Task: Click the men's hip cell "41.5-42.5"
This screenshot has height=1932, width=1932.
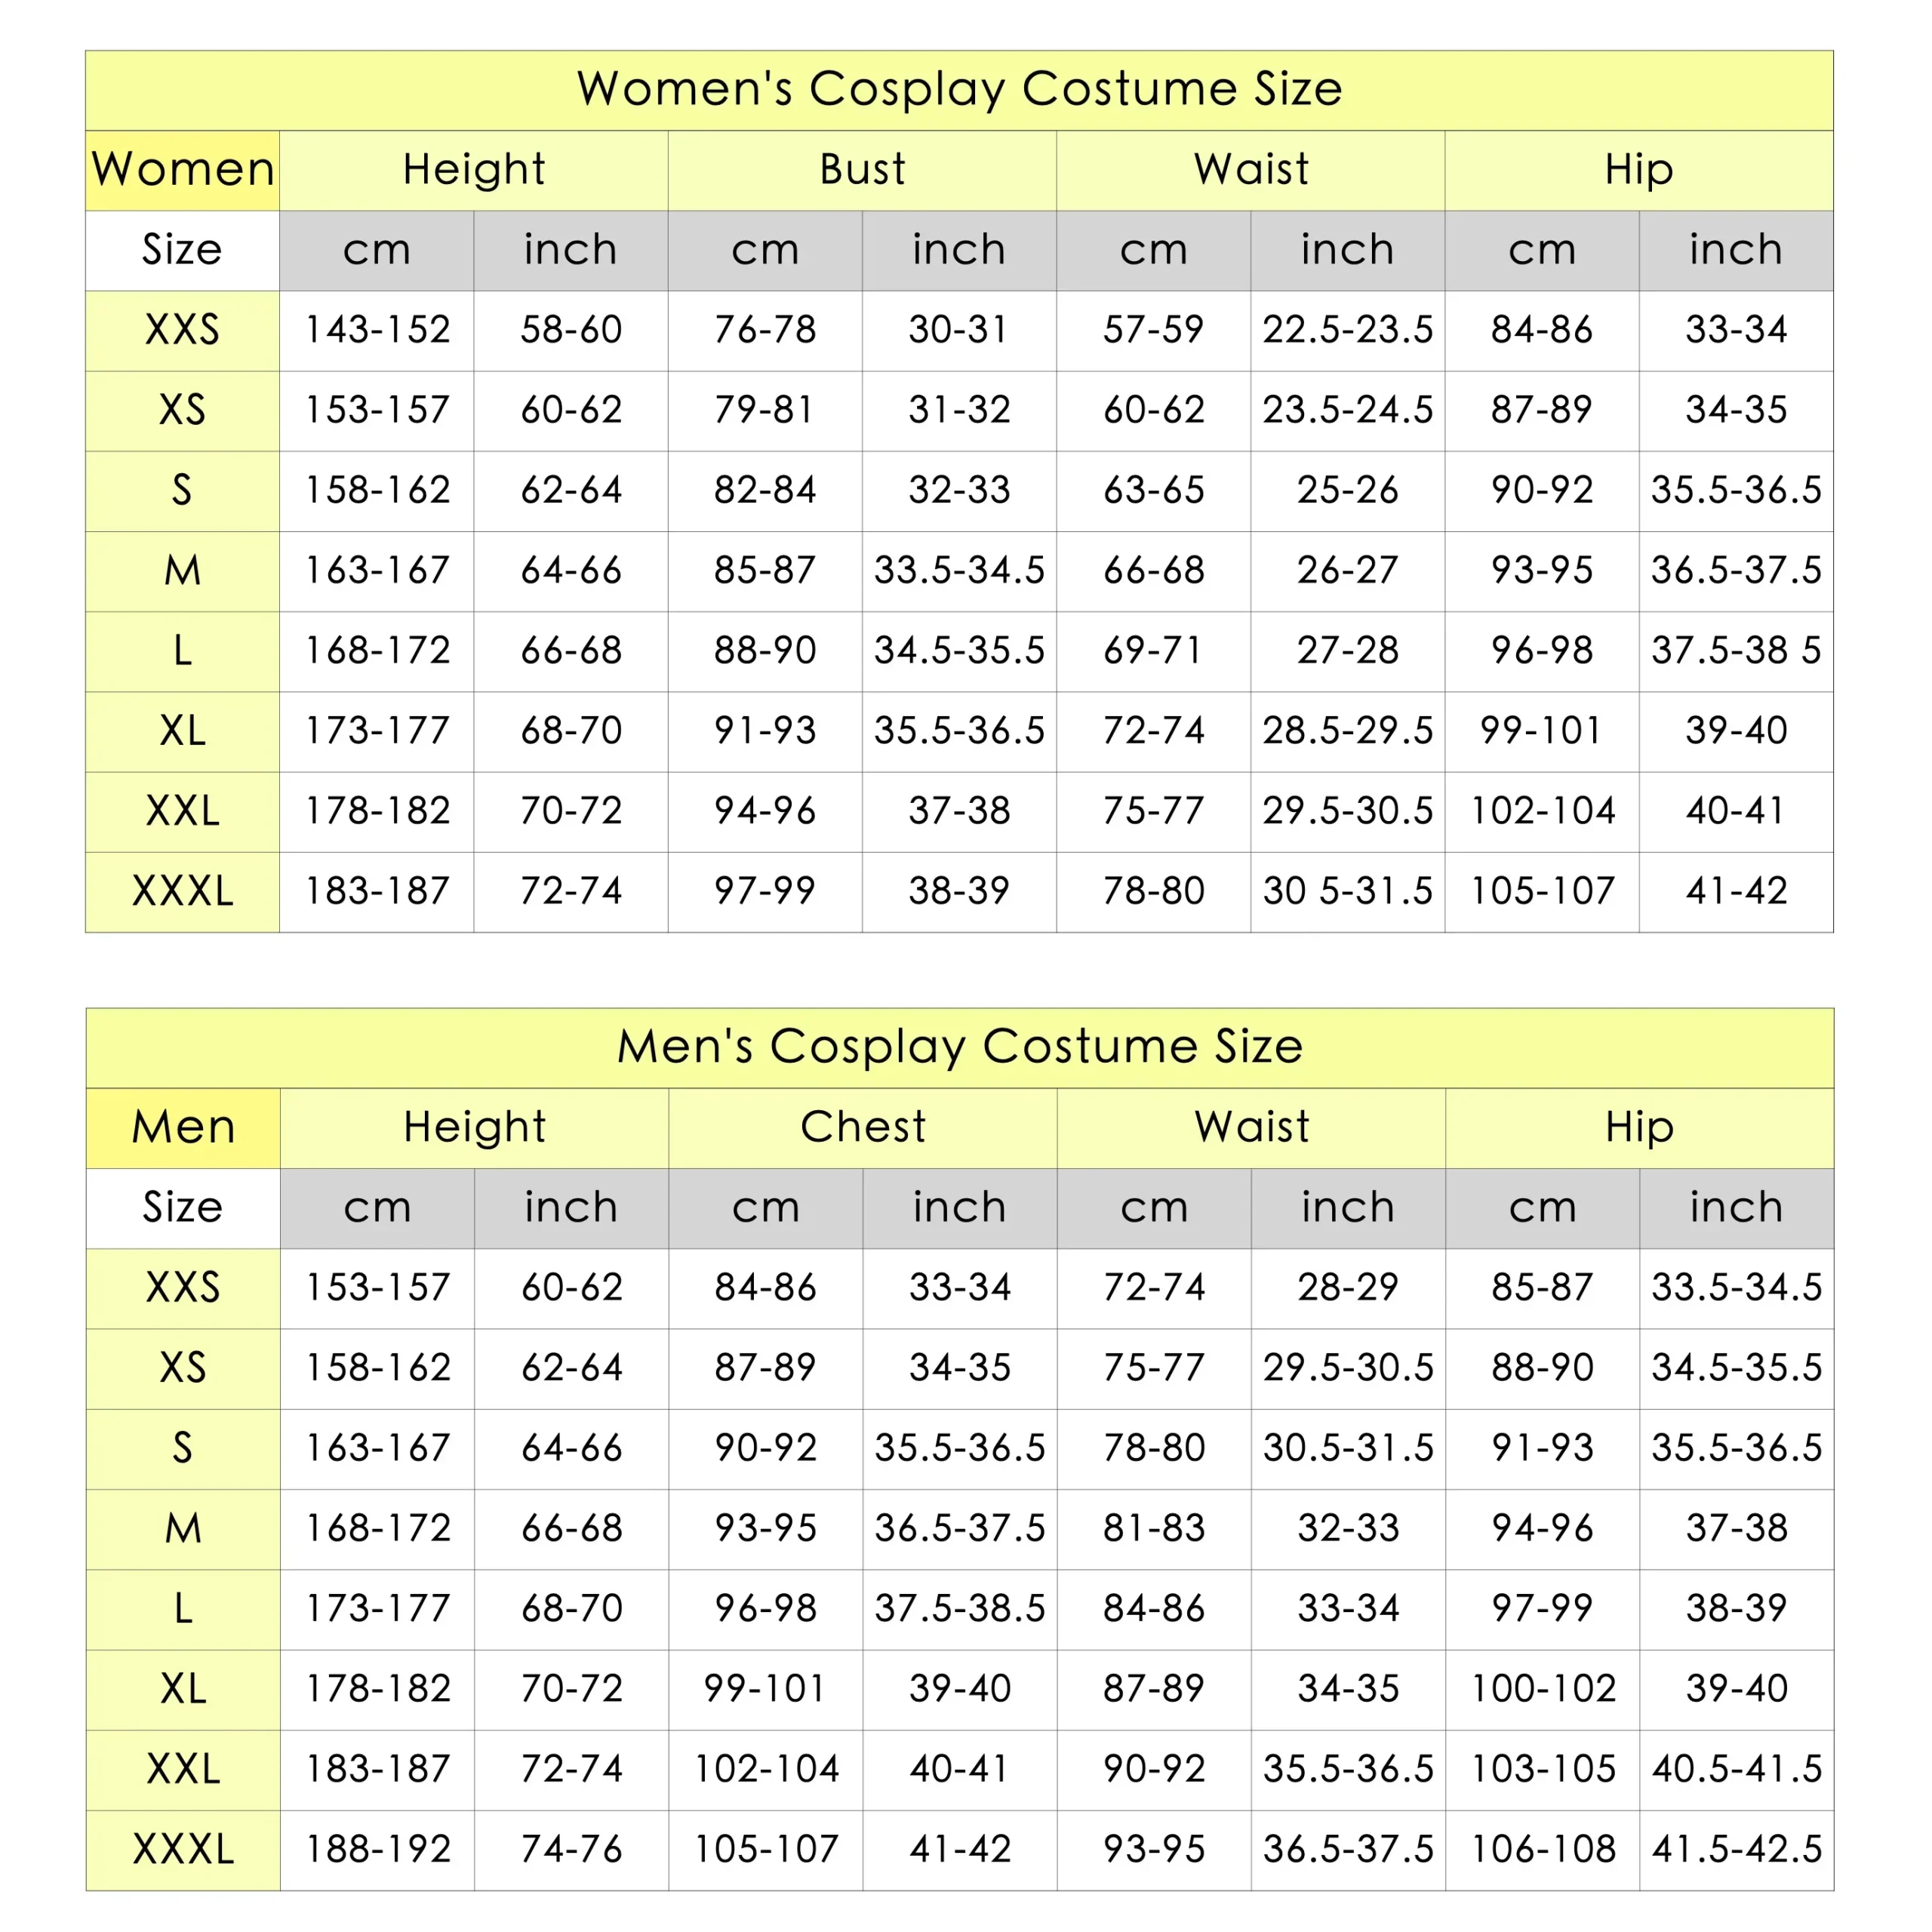Action: coord(1736,1849)
